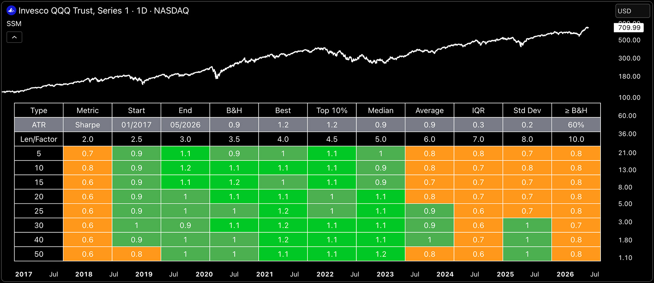The image size is (654, 283).
Task: Select the 1 cell at length 40, factor 6.0
Action: (430, 239)
